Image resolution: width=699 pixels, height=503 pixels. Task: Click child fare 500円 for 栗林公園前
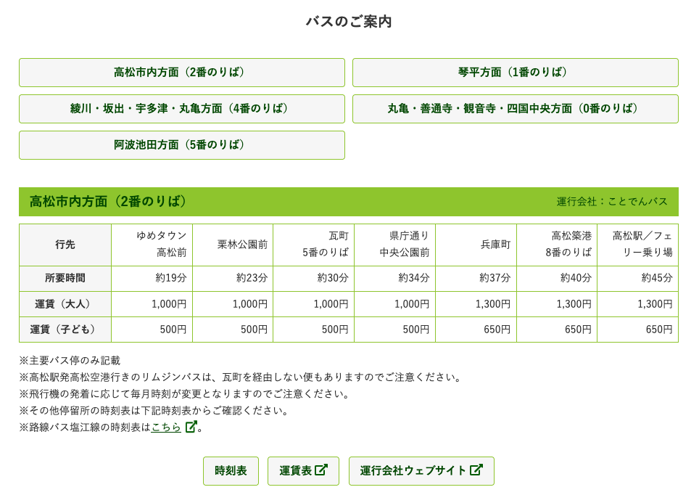(x=254, y=330)
